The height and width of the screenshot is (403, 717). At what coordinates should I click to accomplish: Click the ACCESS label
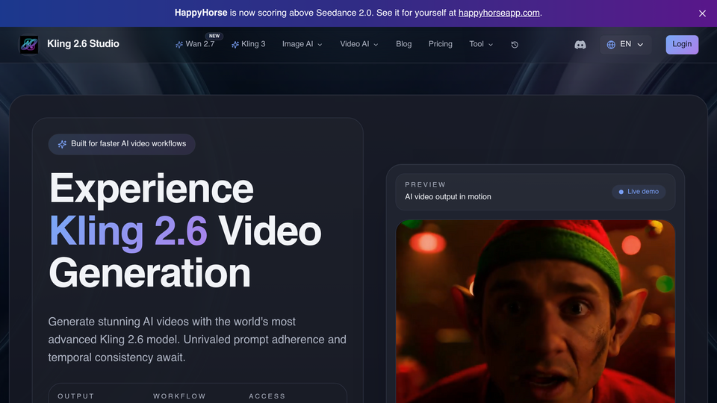(267, 396)
